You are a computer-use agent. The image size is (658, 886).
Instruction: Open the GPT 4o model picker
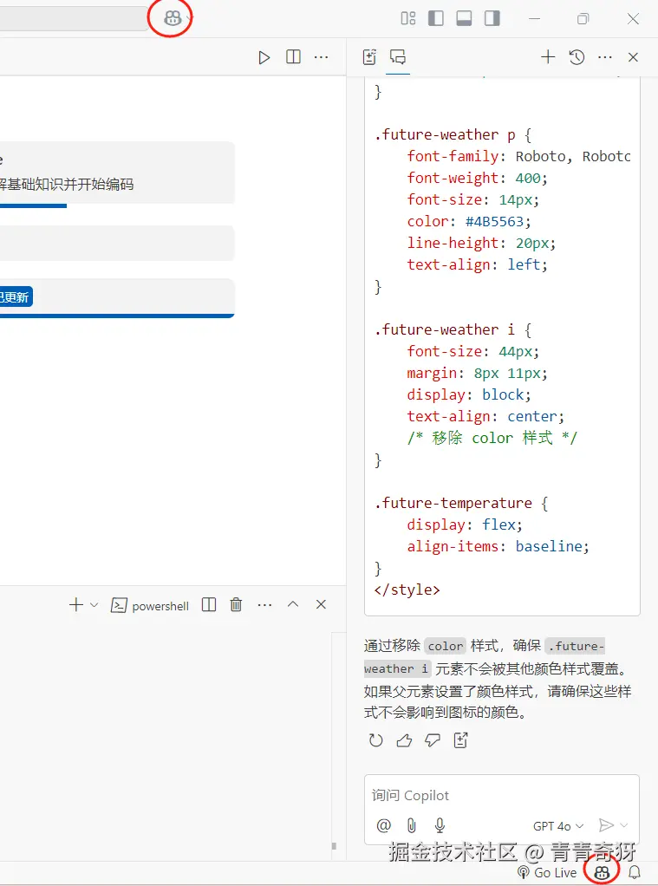(x=558, y=826)
